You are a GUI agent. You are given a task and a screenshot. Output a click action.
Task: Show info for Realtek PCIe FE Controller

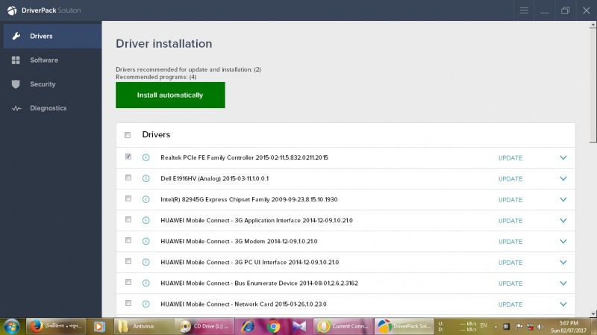(146, 157)
